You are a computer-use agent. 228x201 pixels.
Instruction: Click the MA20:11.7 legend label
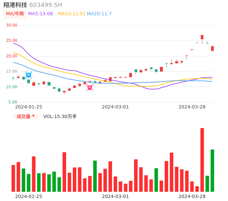(x=99, y=14)
